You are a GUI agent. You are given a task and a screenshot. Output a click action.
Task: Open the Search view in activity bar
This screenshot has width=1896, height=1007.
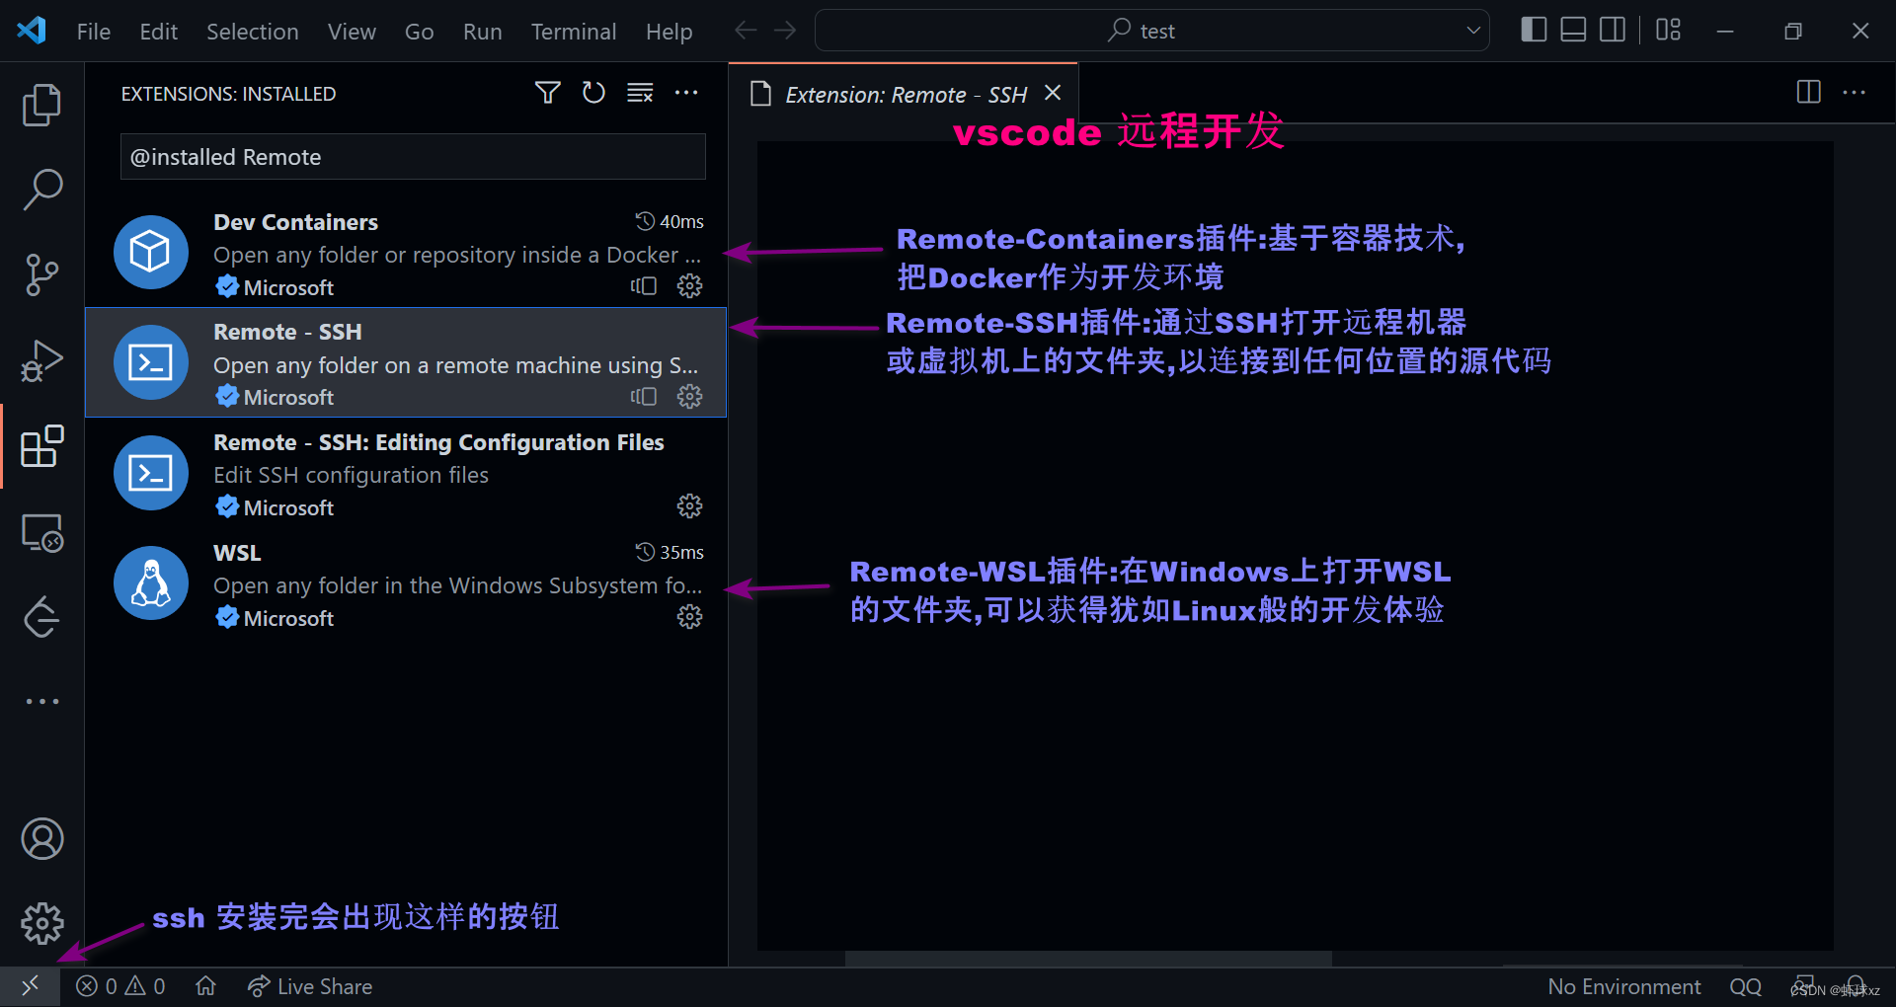(x=41, y=189)
